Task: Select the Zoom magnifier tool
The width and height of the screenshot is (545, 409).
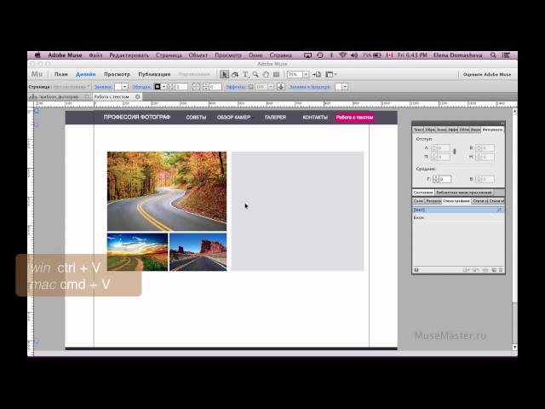Action: pos(255,74)
